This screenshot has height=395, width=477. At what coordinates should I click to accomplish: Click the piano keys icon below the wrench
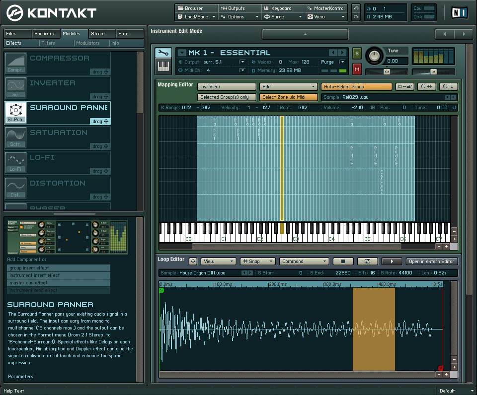[x=163, y=66]
